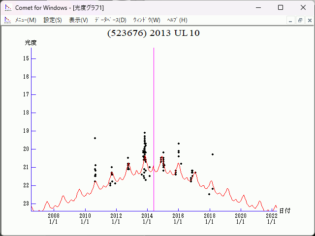
Task: Maximize the Comet for Windows main window
Action: click(281, 8)
